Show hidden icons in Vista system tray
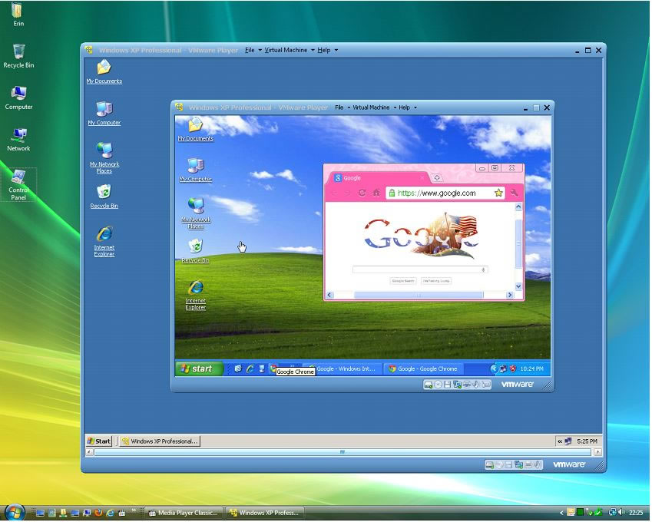The width and height of the screenshot is (652, 522). (x=561, y=513)
